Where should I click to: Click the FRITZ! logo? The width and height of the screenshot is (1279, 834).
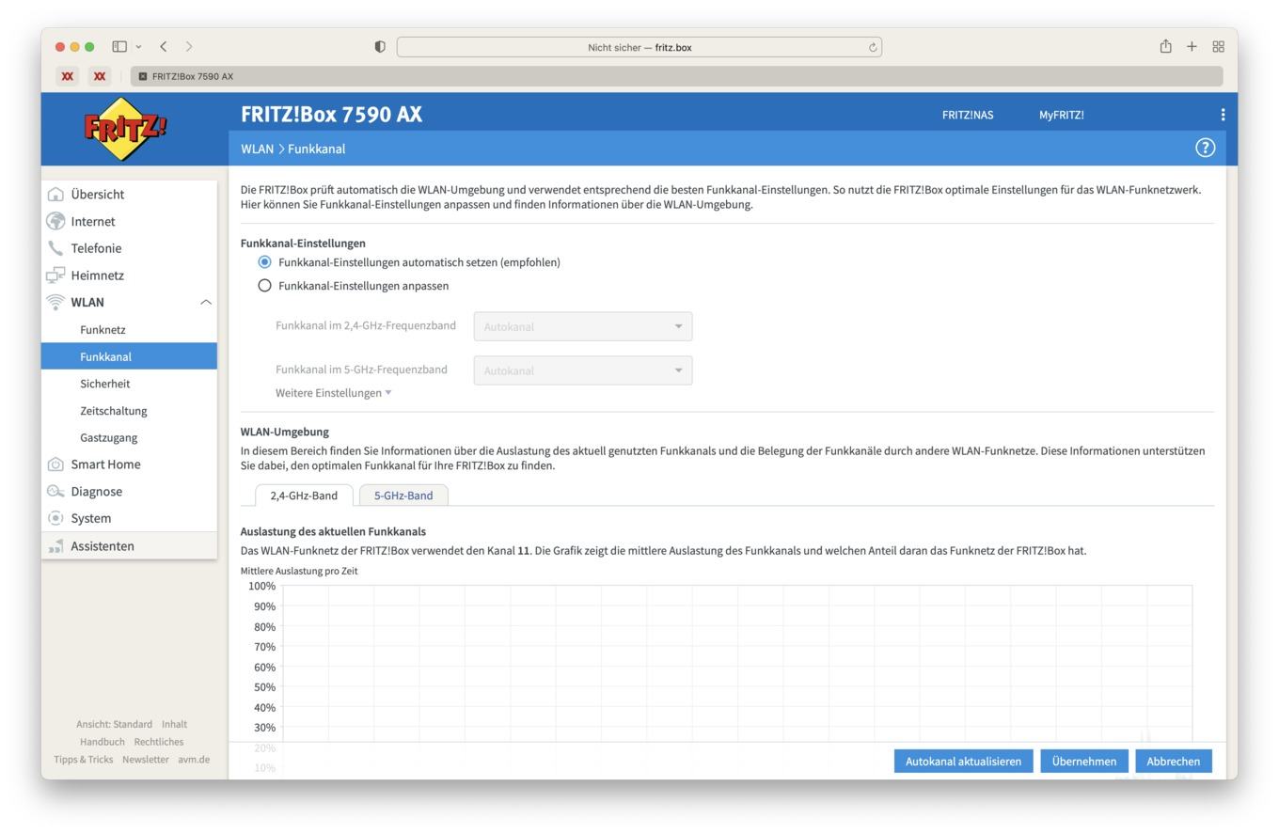pos(127,129)
